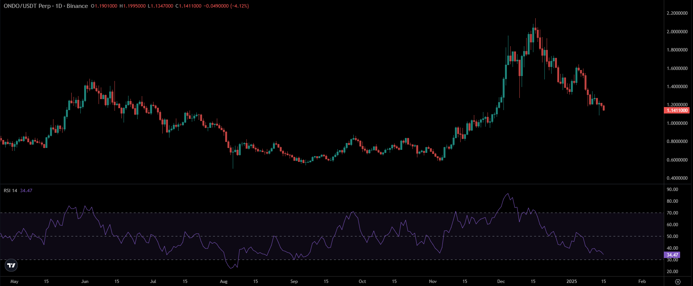Click the RSI 50.00 scale label
Screen dimensions: 693x286
pyautogui.click(x=673, y=236)
